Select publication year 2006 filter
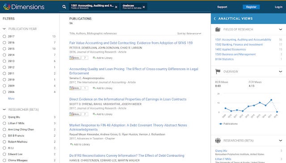Screen dimensions: 286x163 (4, 92)
